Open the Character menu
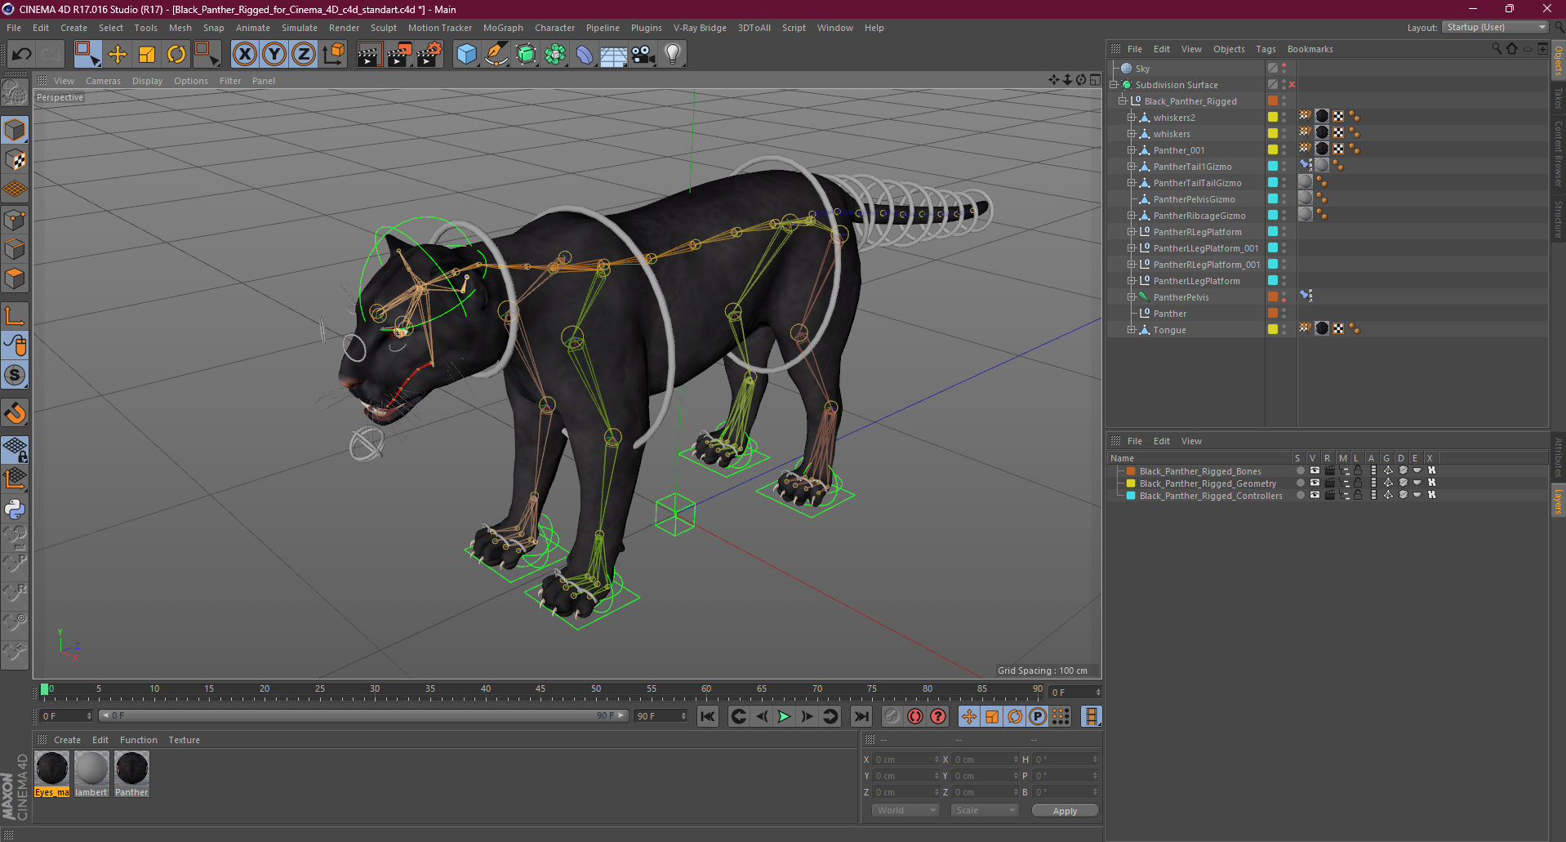This screenshot has height=842, width=1566. 555,28
